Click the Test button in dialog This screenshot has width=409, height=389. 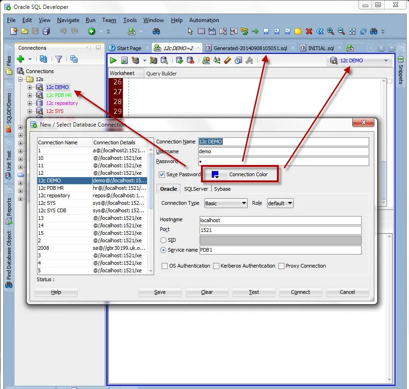[254, 292]
